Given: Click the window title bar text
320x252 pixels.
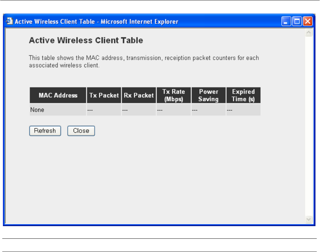Looking at the screenshot, I should pos(97,22).
